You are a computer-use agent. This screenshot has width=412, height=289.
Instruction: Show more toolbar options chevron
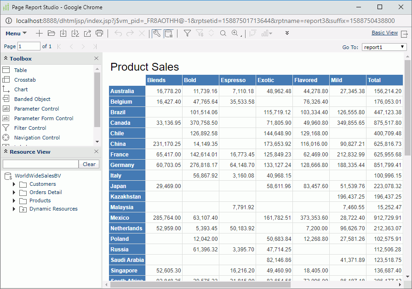click(x=287, y=33)
